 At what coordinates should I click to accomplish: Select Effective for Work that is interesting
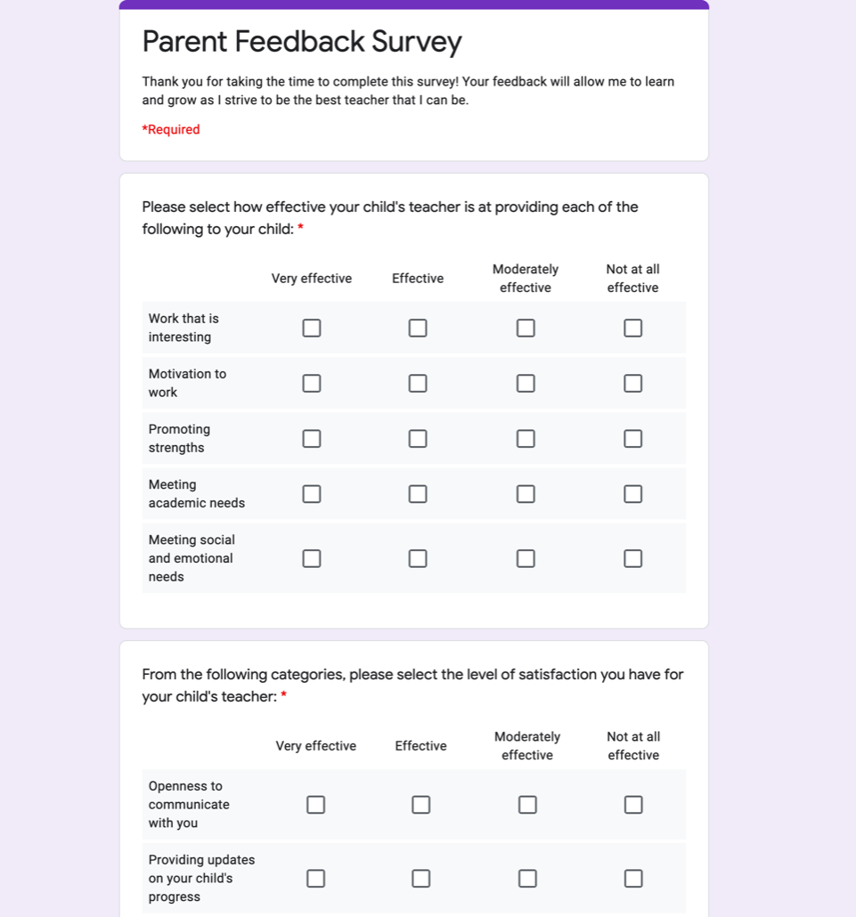(x=418, y=328)
